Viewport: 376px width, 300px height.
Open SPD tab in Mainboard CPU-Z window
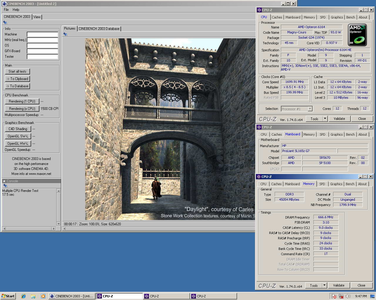coord(322,134)
